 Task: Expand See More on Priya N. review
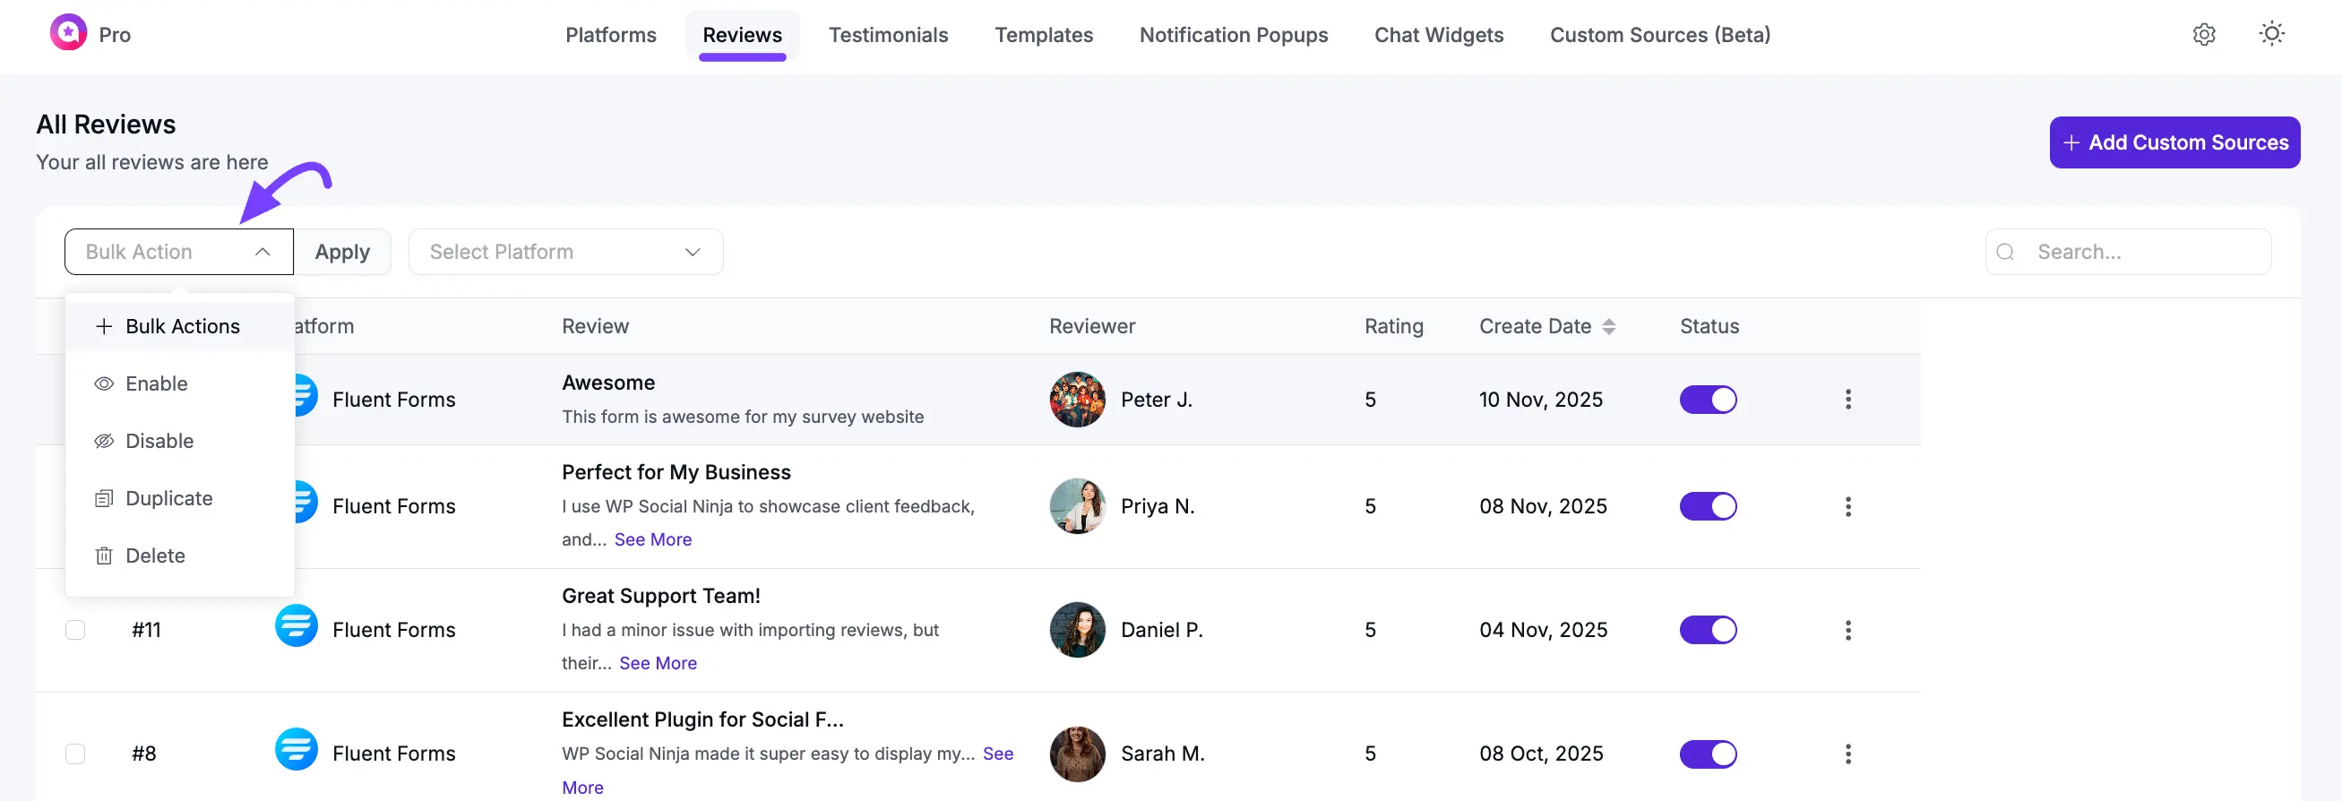pyautogui.click(x=652, y=539)
